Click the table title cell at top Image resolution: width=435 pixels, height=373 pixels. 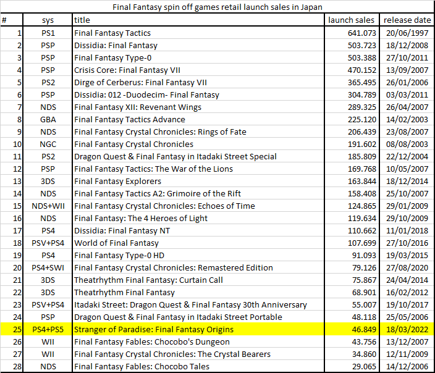pyautogui.click(x=217, y=7)
